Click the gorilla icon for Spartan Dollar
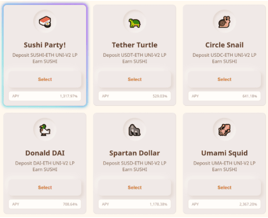 click(x=134, y=130)
